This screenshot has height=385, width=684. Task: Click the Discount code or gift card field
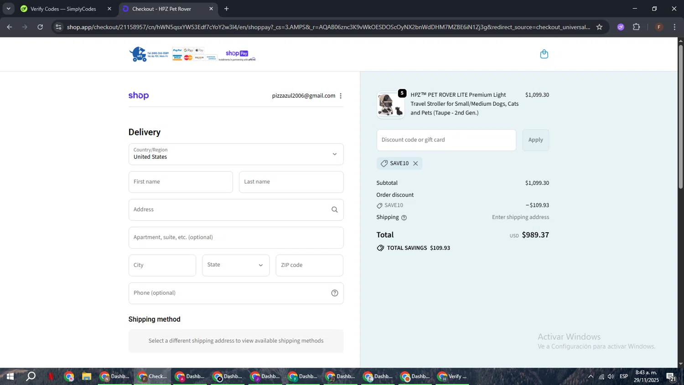[446, 140]
